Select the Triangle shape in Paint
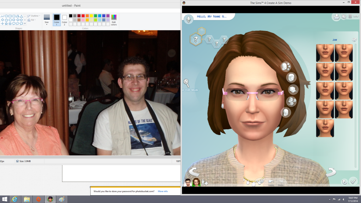 pyautogui.click(x=22, y=16)
